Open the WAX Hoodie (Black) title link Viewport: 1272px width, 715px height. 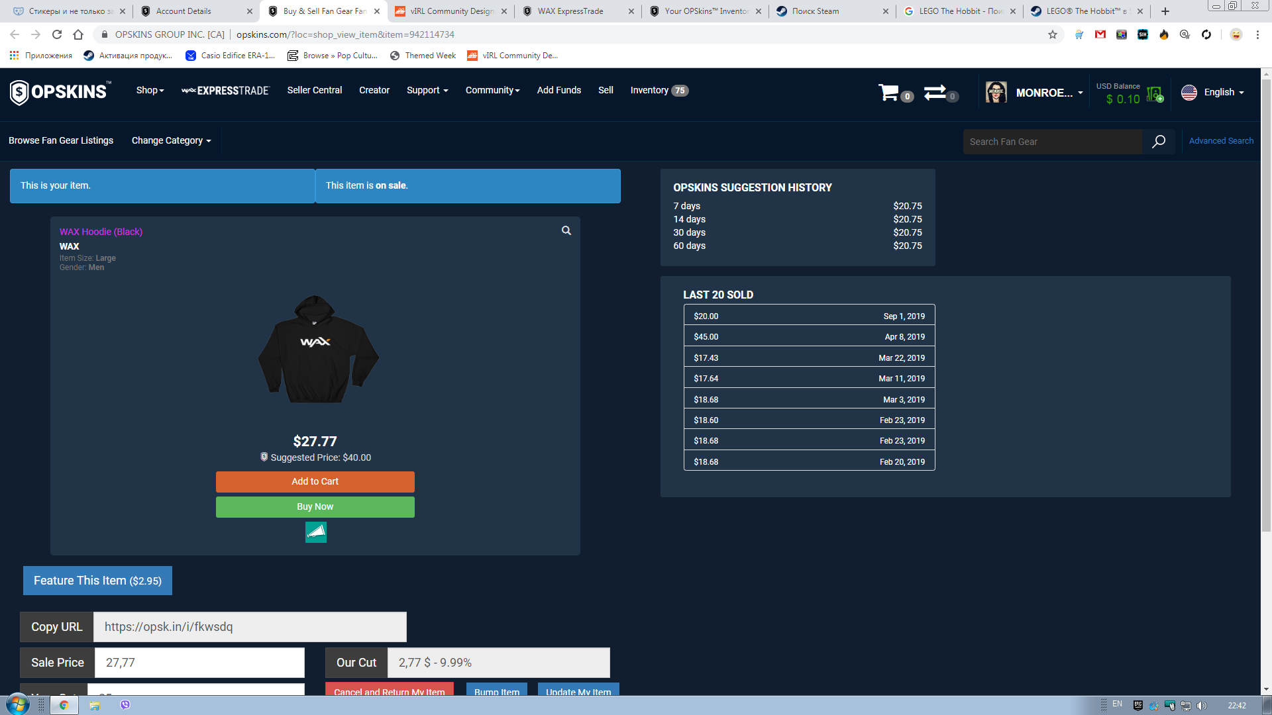[101, 232]
